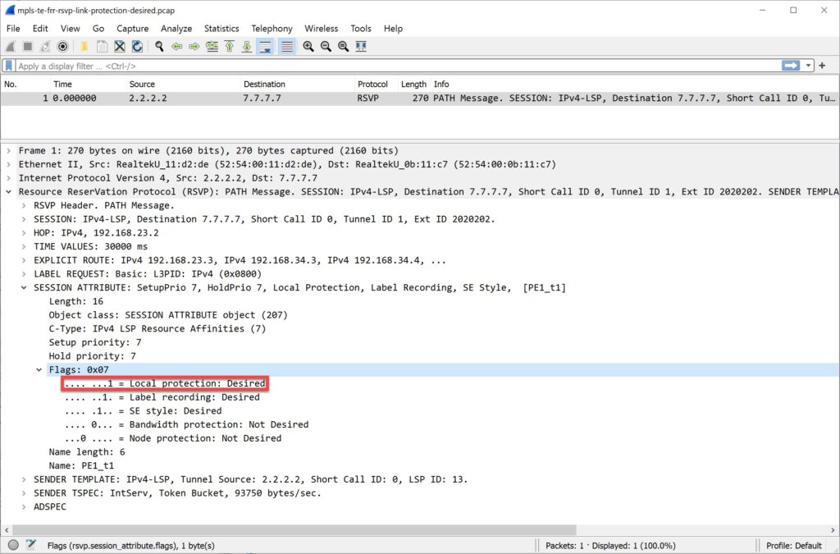840x554 pixels.
Task: Toggle packet colorization rules button
Action: pos(287,47)
